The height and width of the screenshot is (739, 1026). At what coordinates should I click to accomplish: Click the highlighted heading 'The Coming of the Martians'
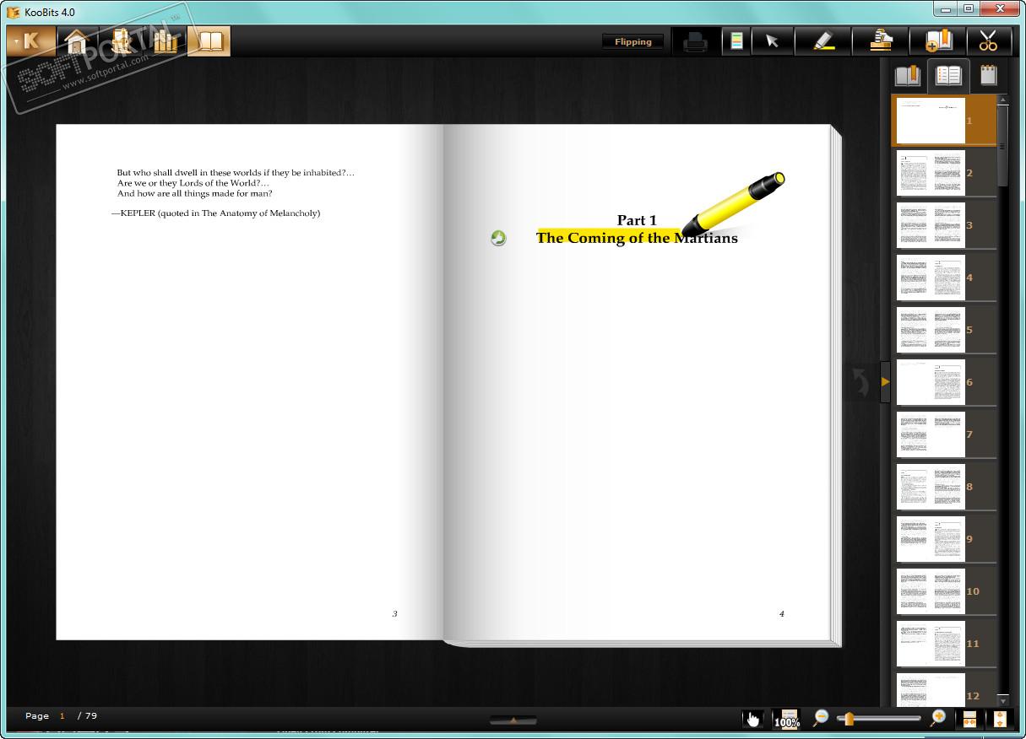point(637,238)
